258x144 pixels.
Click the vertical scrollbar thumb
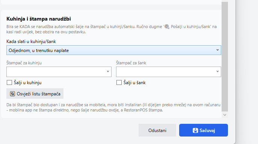pyautogui.click(x=225, y=56)
